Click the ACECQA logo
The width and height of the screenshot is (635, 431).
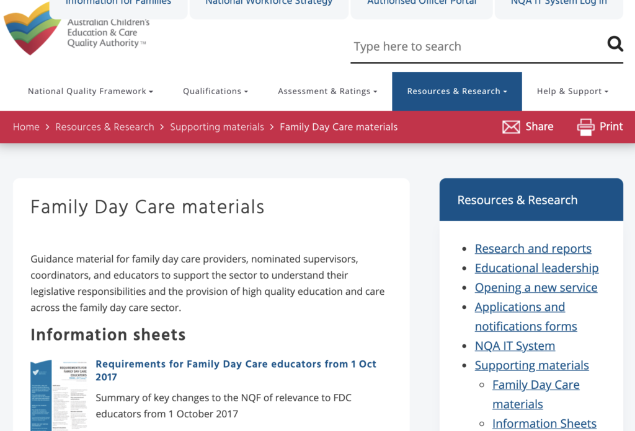(x=31, y=28)
